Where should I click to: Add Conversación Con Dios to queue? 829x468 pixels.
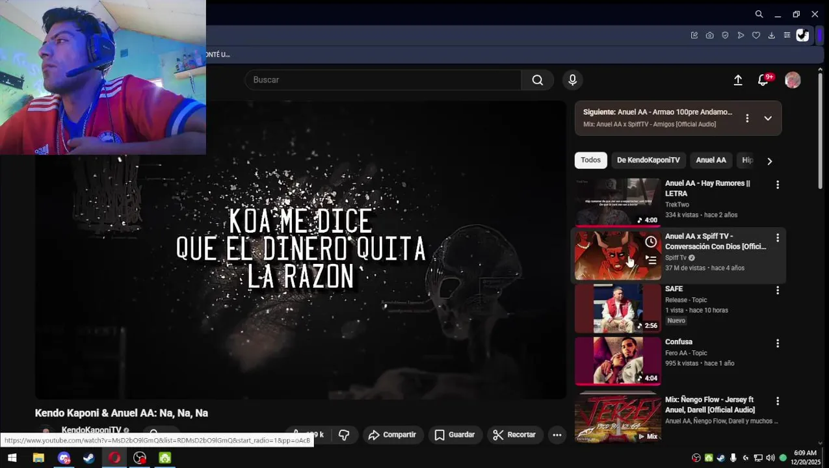coord(651,260)
